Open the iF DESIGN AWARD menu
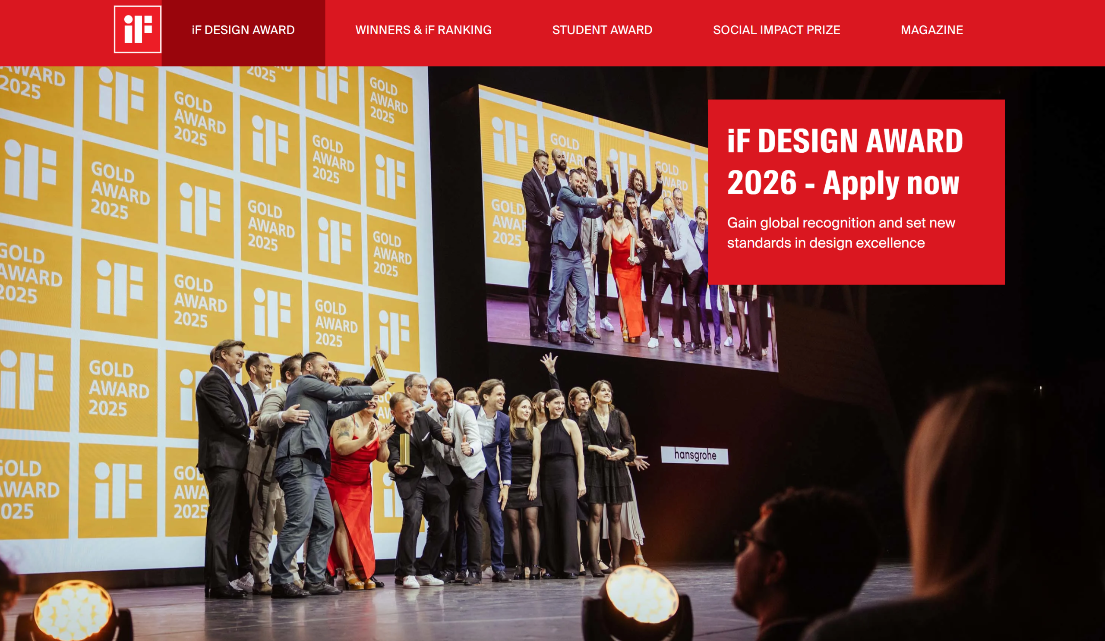This screenshot has height=641, width=1105. click(x=243, y=30)
